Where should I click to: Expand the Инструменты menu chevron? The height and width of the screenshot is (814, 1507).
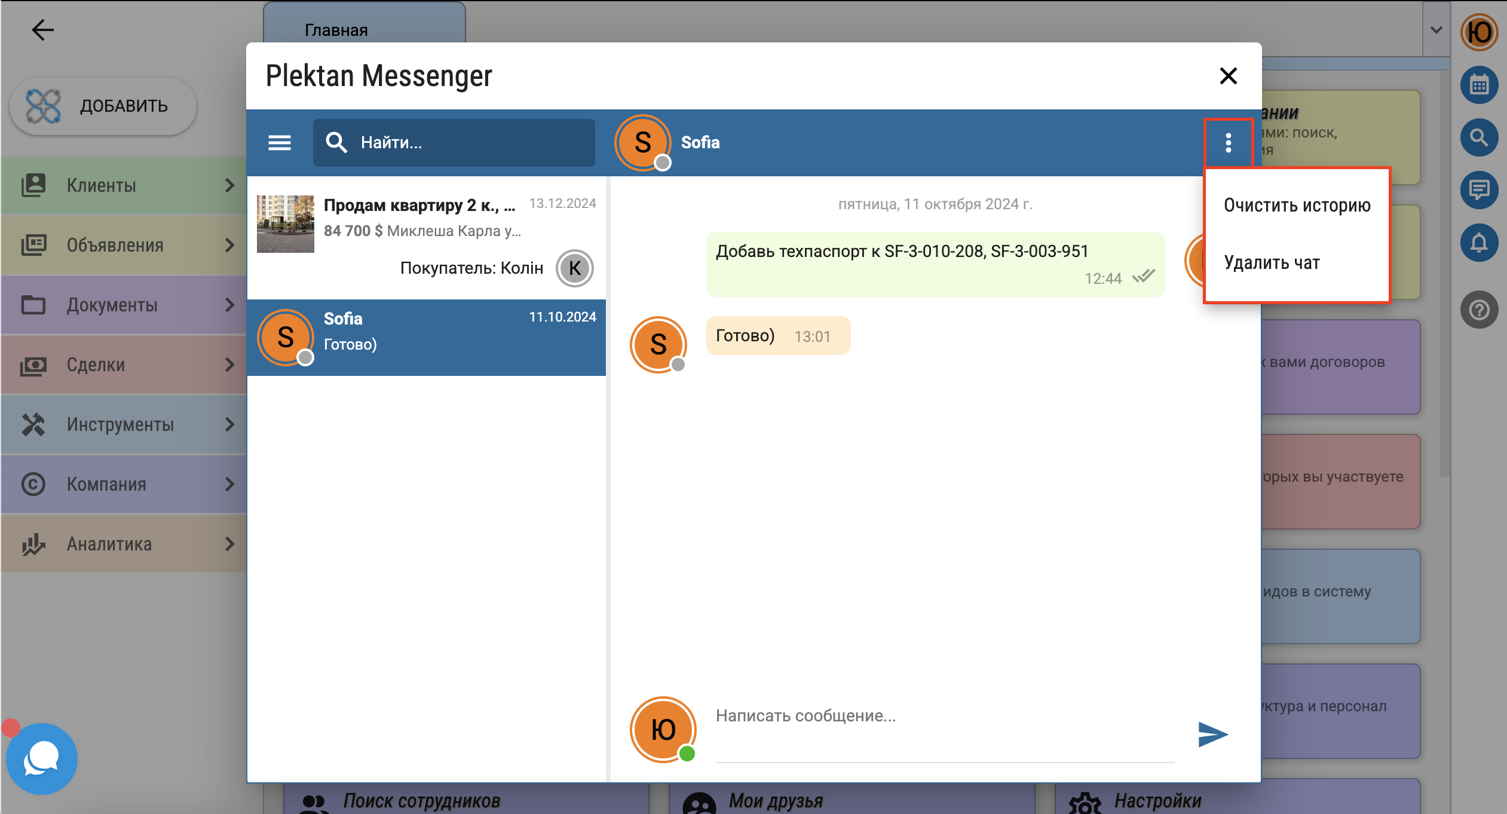[229, 424]
